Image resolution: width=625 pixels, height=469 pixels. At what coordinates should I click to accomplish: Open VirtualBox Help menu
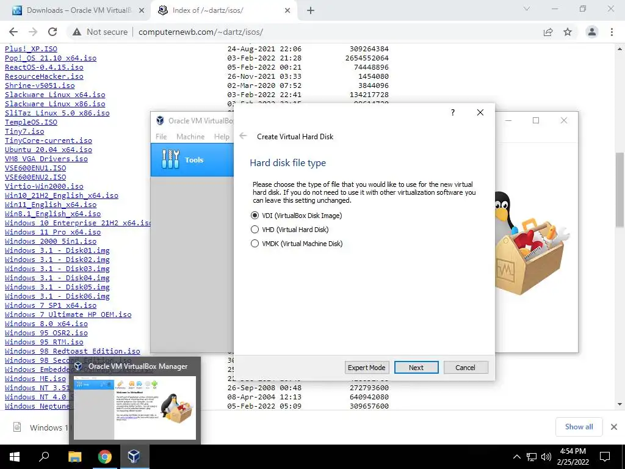(x=222, y=136)
